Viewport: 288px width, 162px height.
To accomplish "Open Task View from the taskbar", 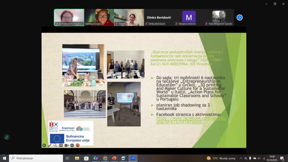I will click(x=67, y=158).
